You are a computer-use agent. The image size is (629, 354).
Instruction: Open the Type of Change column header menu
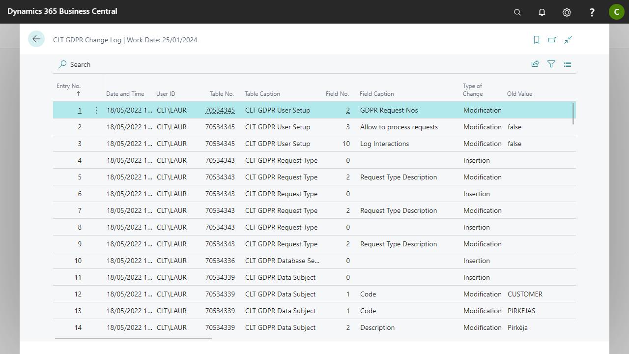coord(473,89)
